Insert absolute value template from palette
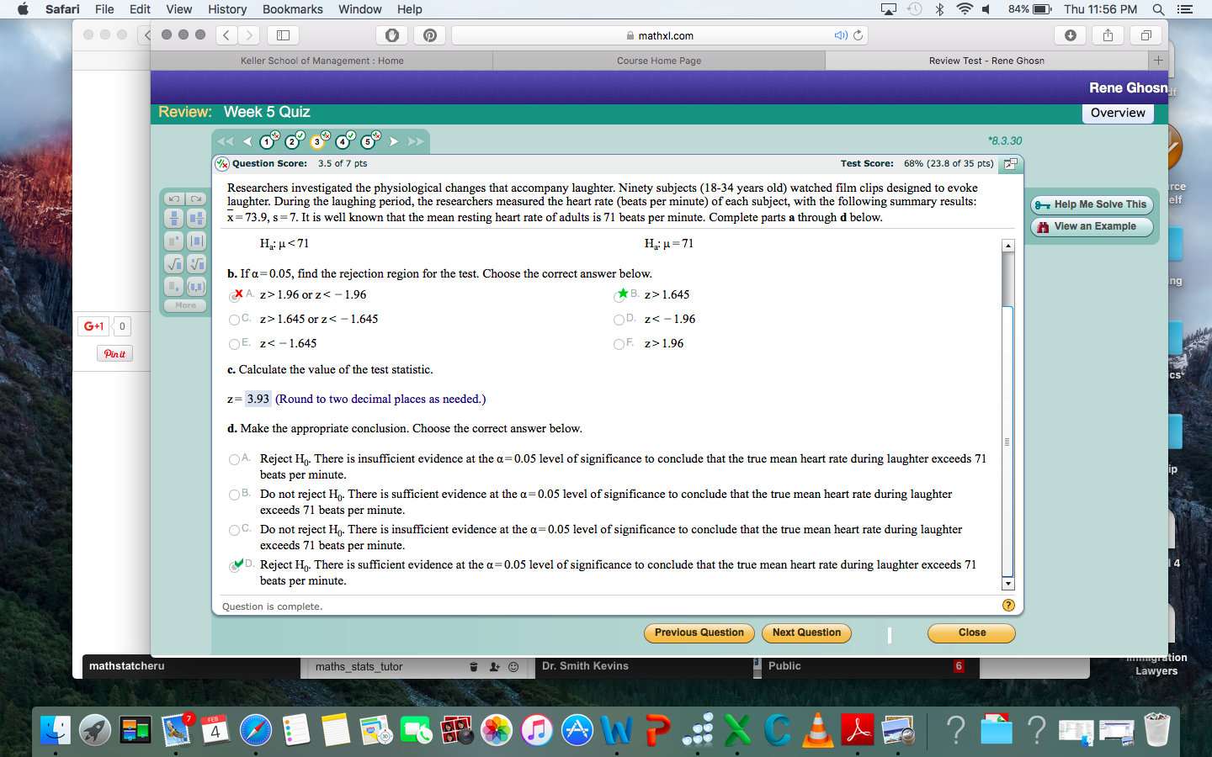1212x757 pixels. pyautogui.click(x=196, y=241)
